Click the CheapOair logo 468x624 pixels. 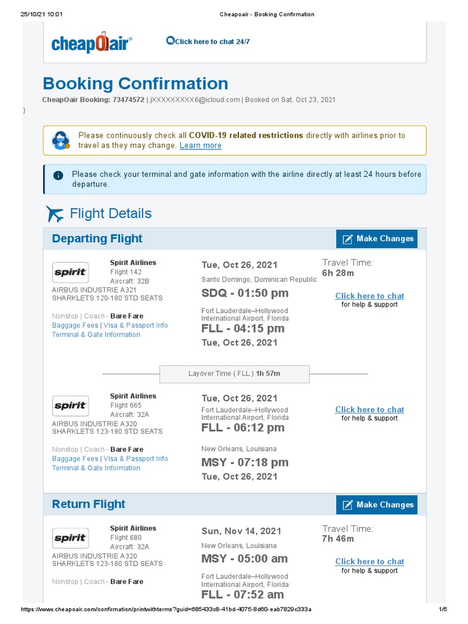pyautogui.click(x=91, y=43)
